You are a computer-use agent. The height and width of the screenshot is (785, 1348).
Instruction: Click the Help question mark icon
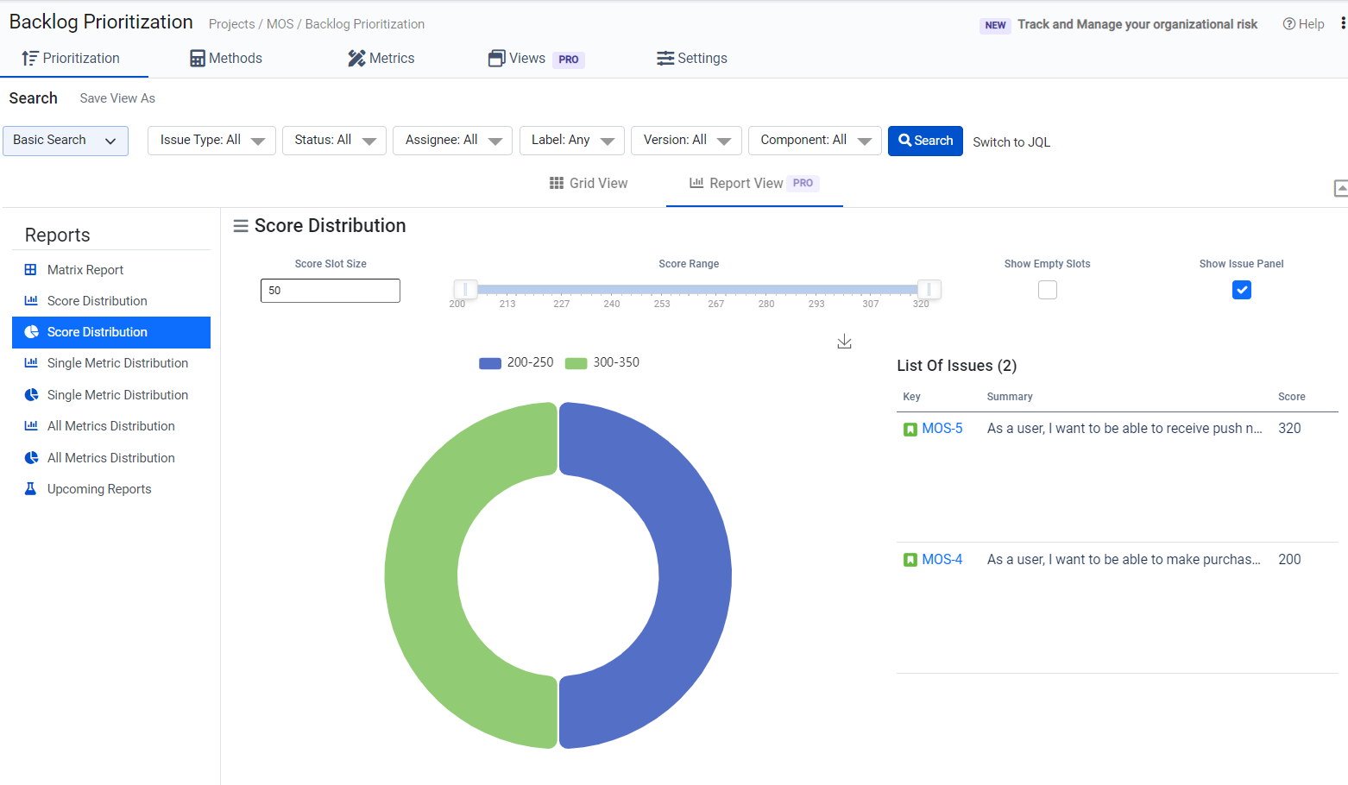(x=1288, y=24)
